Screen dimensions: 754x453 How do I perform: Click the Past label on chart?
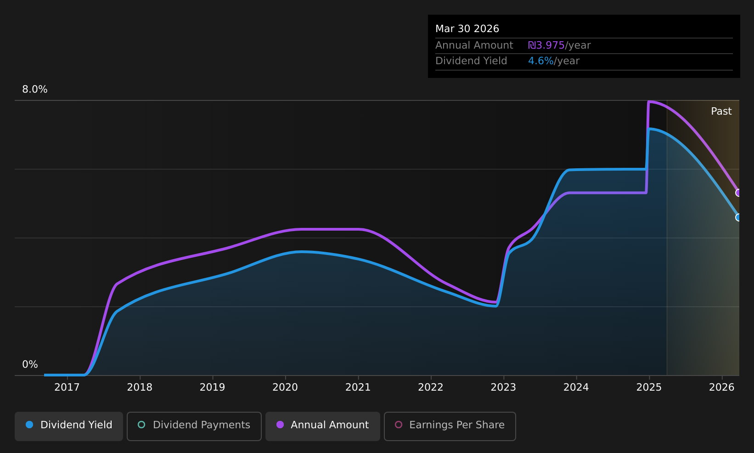(x=721, y=111)
